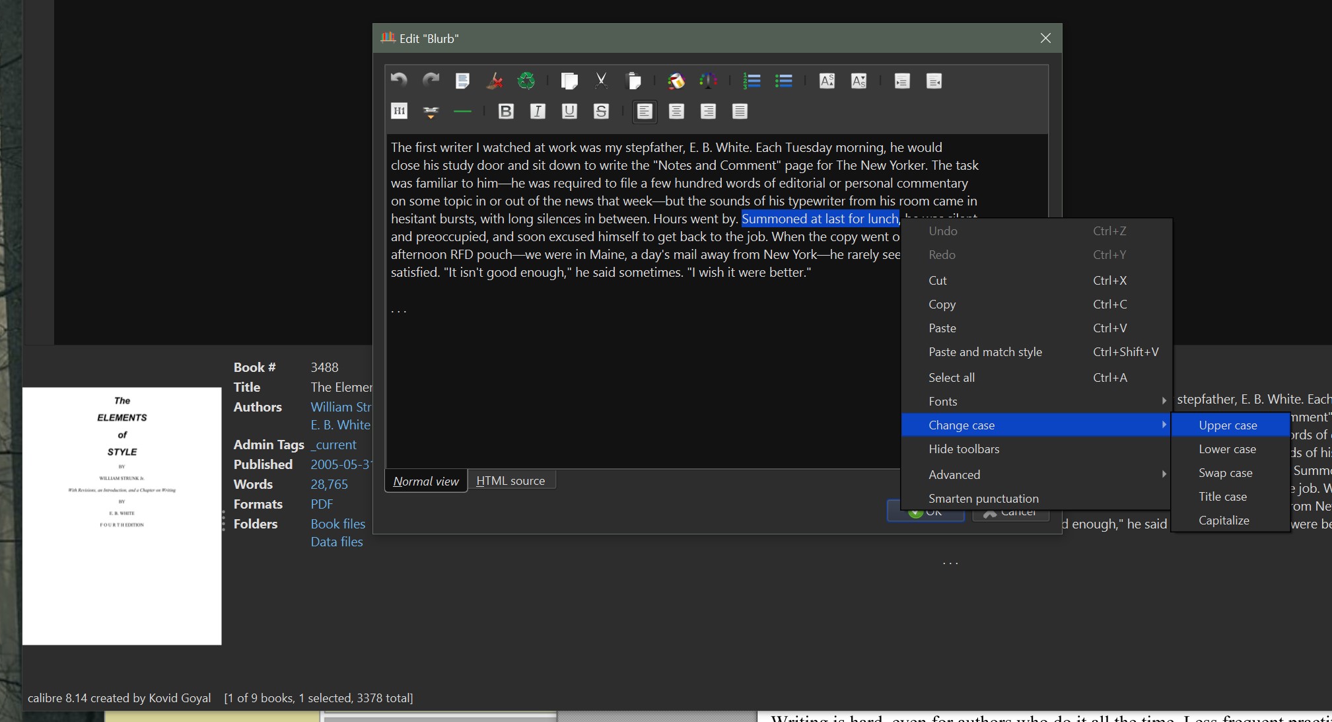
Task: Click the Superscript toolbar icon
Action: (827, 81)
